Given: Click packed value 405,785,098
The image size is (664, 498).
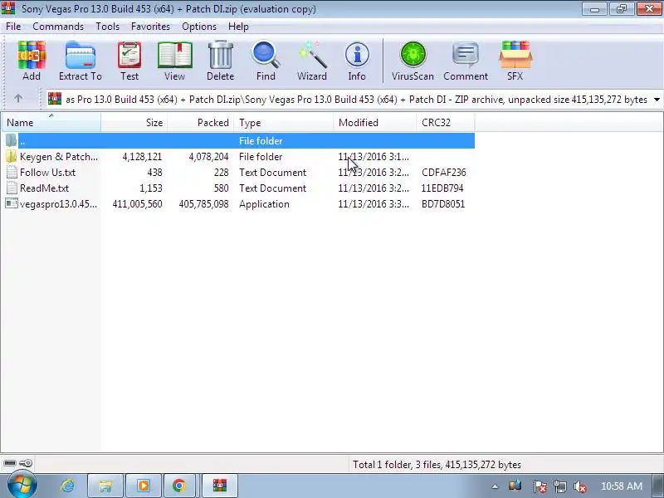Looking at the screenshot, I should [x=203, y=203].
